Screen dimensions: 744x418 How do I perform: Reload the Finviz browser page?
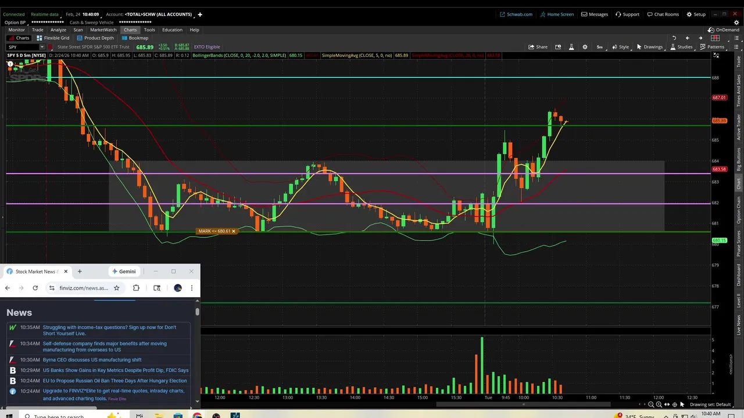[35, 288]
